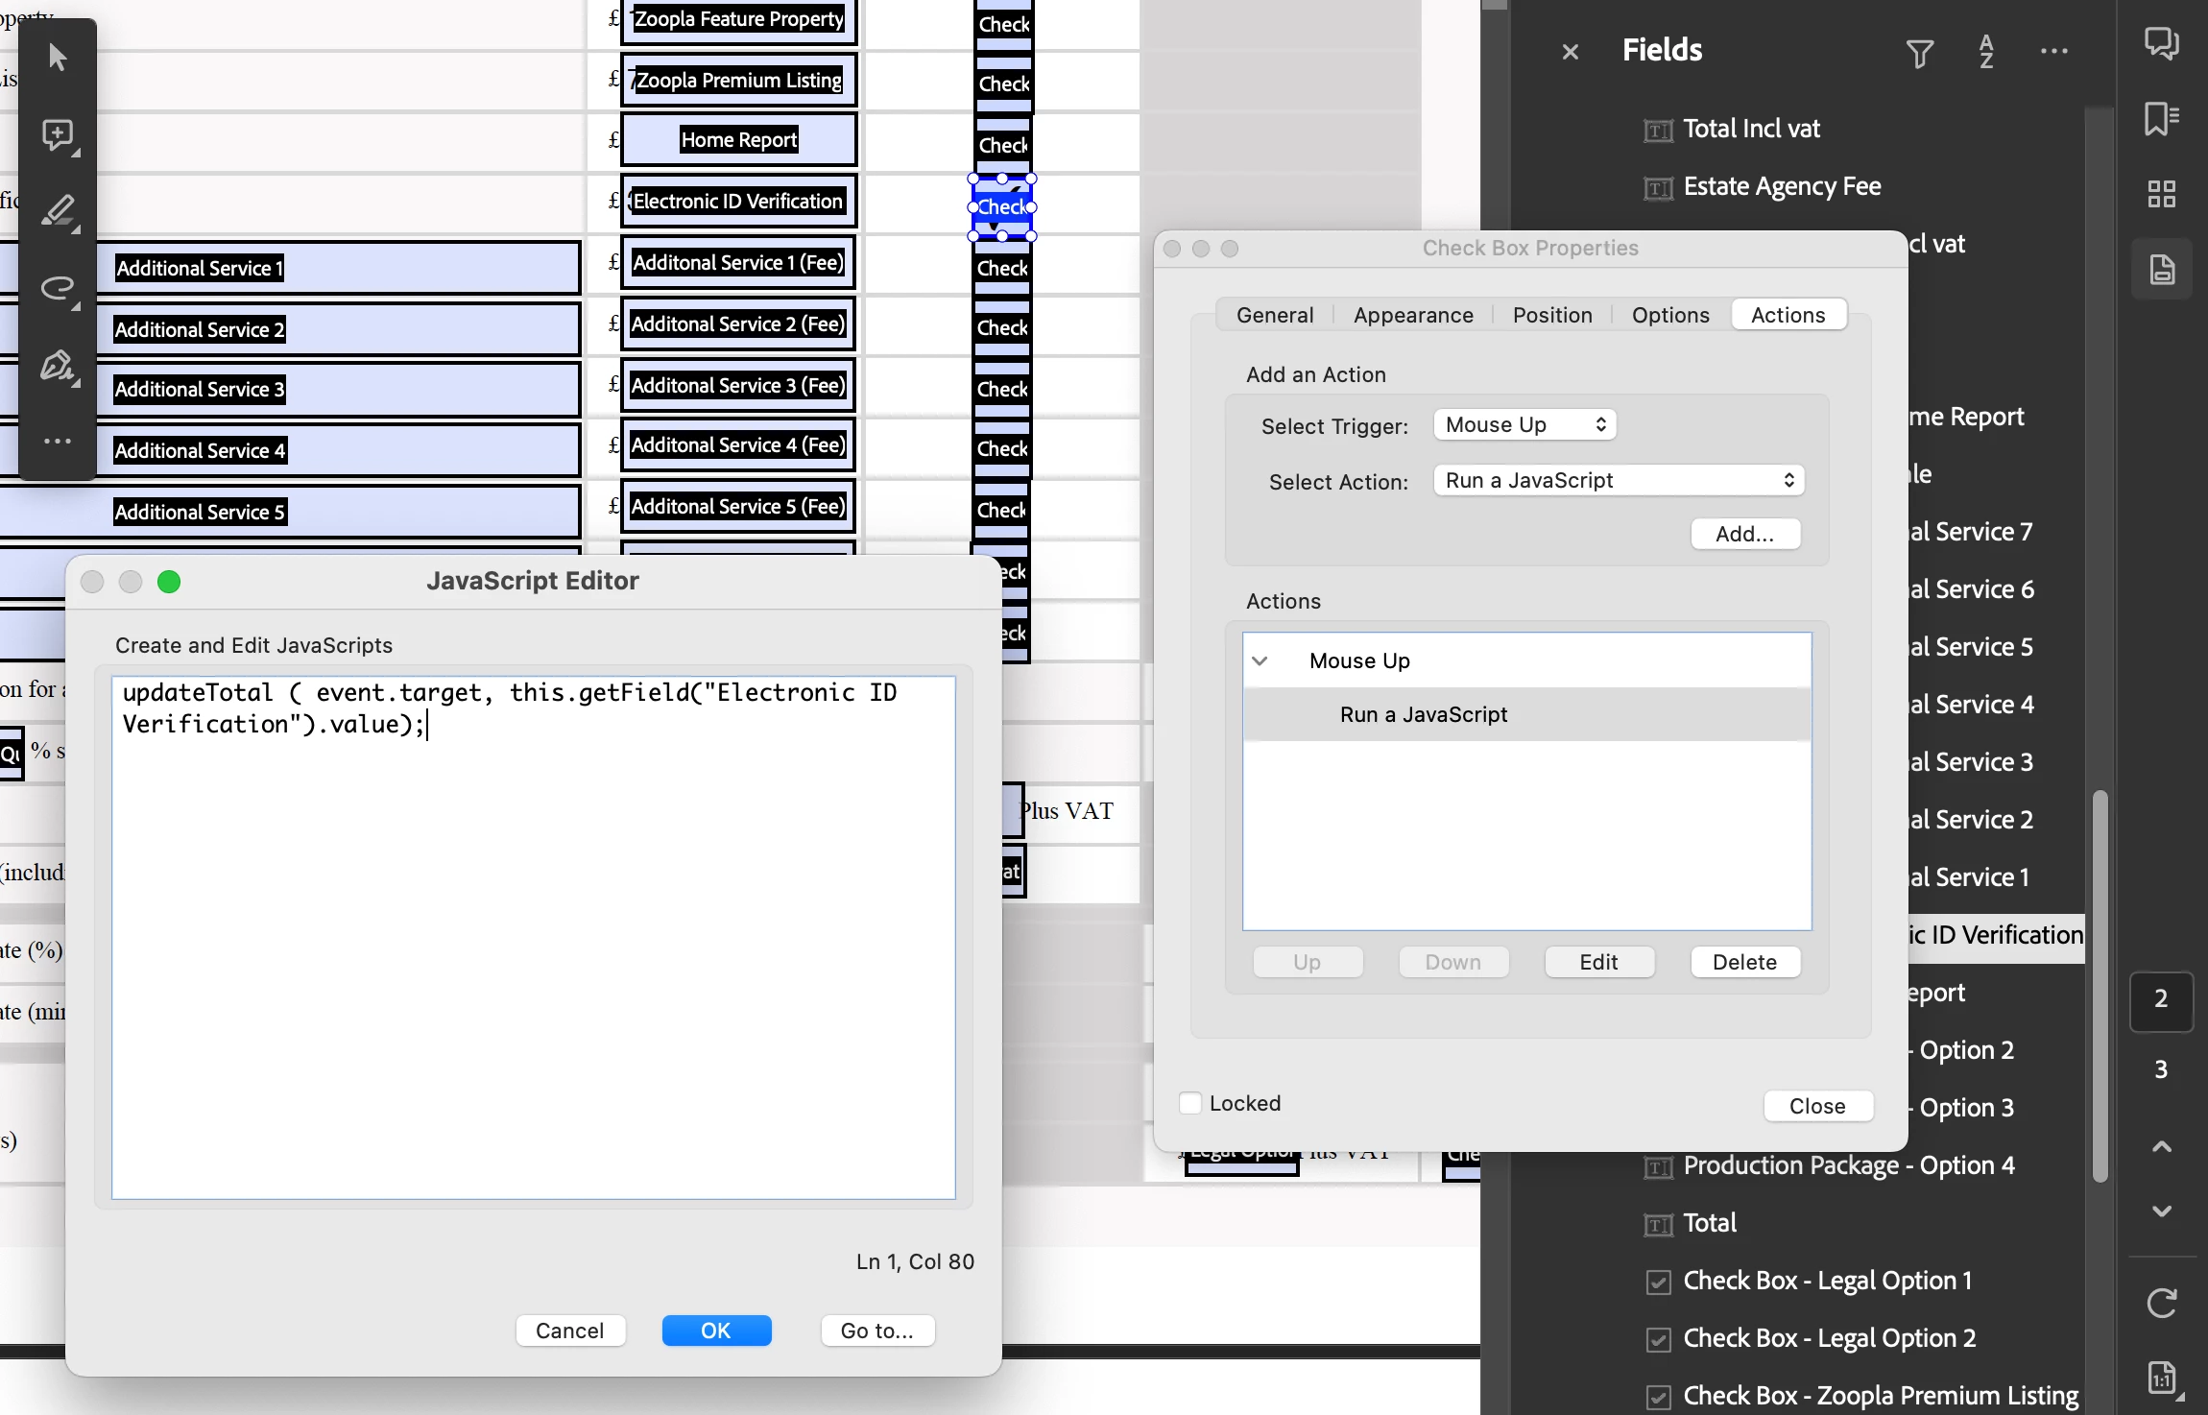Click the Delete action button

(1744, 962)
